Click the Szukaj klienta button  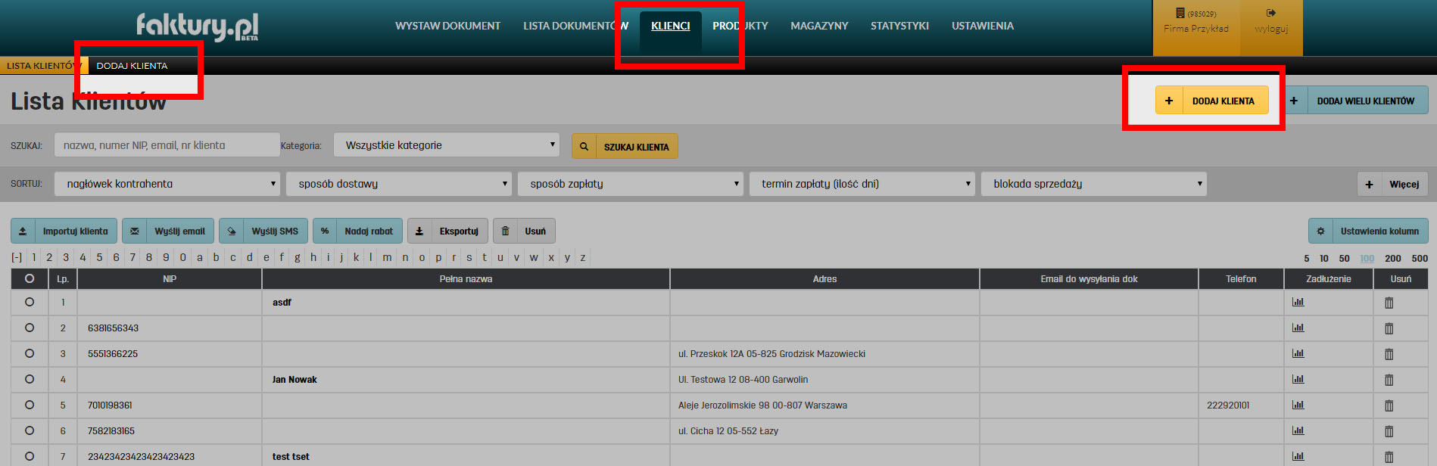tap(625, 147)
